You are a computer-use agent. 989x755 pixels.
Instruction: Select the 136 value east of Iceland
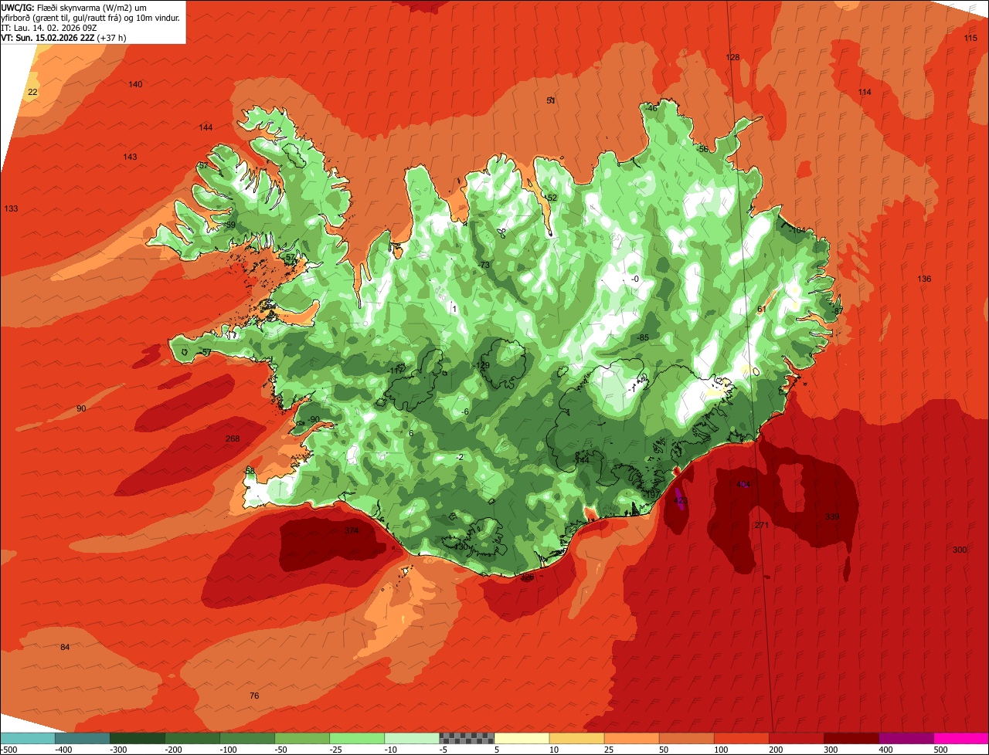point(924,279)
